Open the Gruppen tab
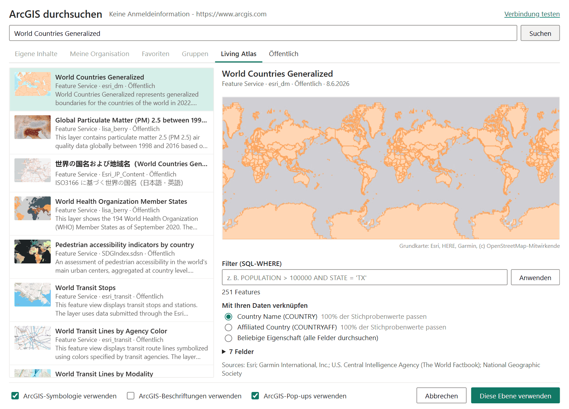 [x=195, y=54]
